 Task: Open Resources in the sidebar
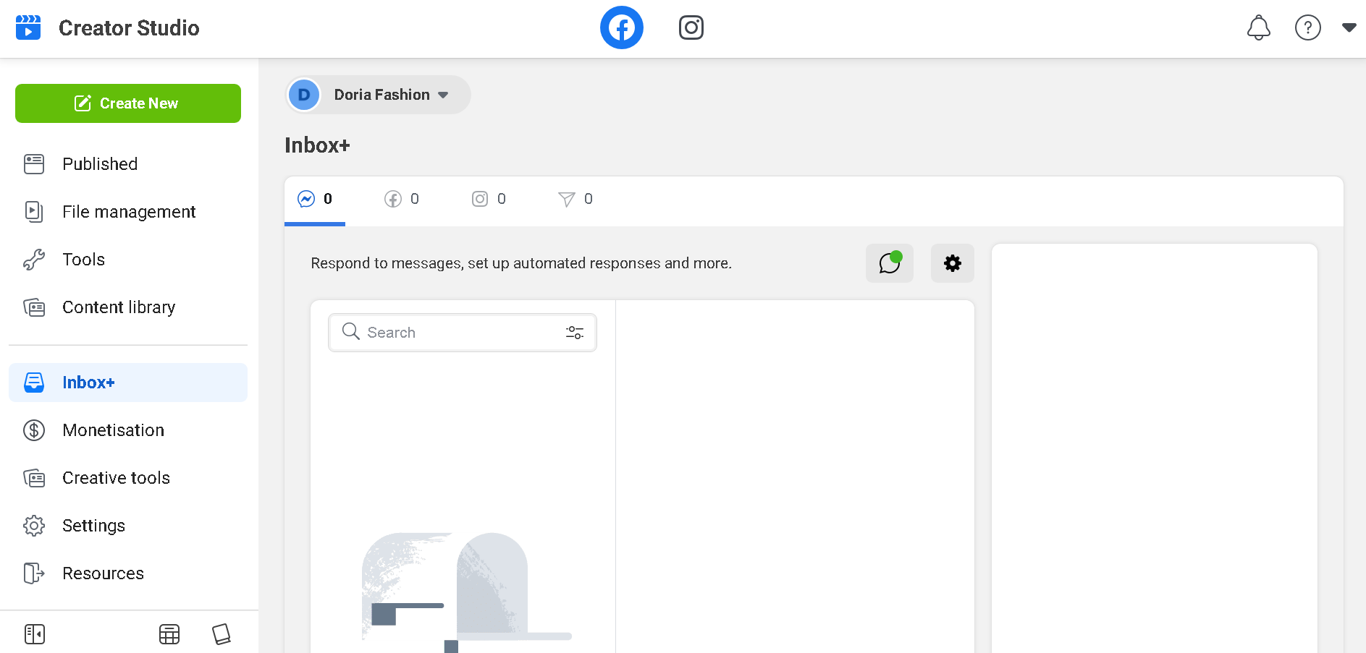(x=128, y=573)
